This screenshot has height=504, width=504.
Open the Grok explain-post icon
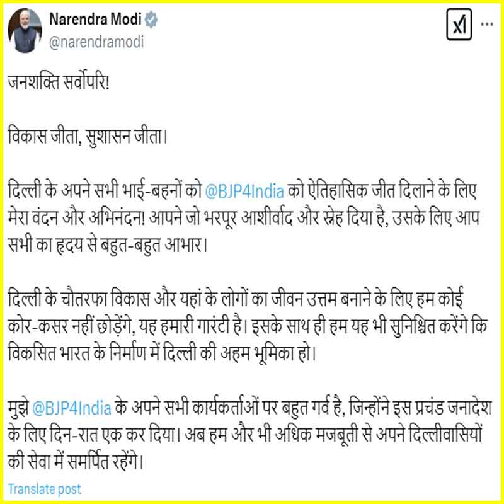pyautogui.click(x=459, y=25)
